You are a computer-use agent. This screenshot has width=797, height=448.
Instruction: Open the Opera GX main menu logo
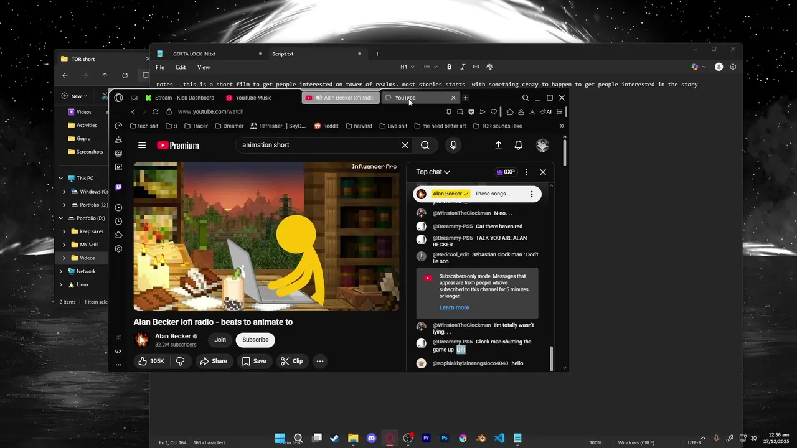tap(118, 98)
